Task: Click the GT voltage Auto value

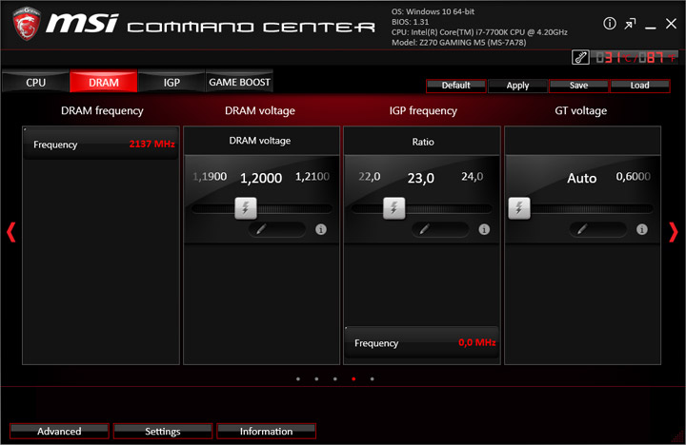Action: [x=582, y=178]
